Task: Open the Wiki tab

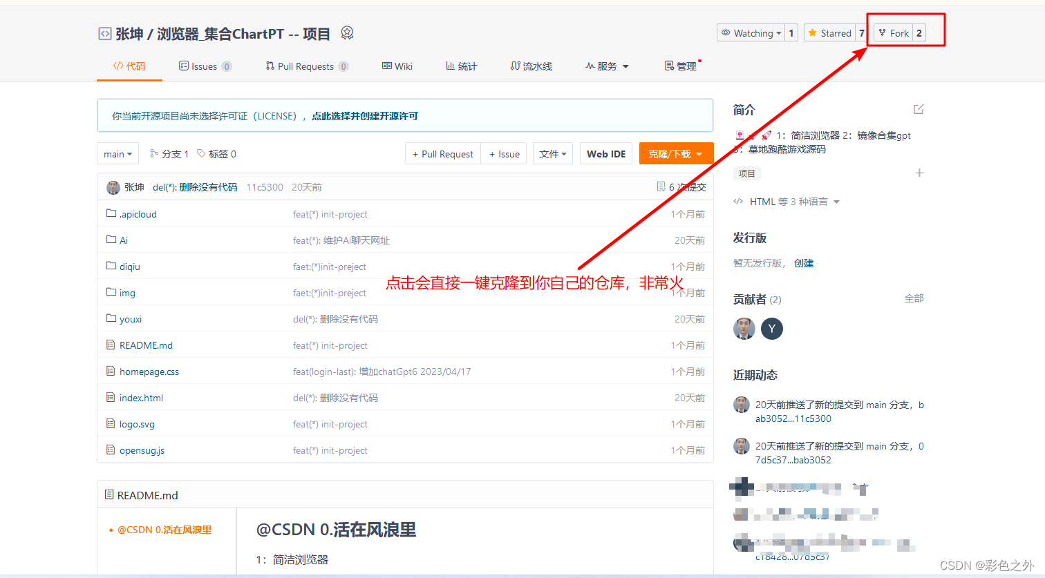Action: (397, 66)
